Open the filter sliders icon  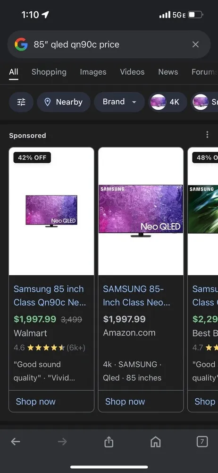pos(21,102)
